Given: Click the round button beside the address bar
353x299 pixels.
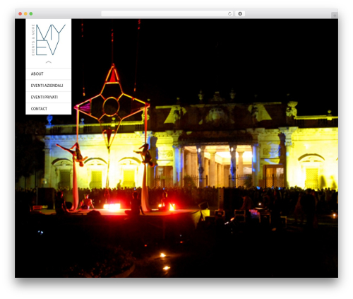Looking at the screenshot, I should (240, 14).
